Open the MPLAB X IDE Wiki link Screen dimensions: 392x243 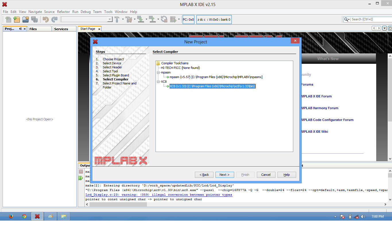click(315, 132)
